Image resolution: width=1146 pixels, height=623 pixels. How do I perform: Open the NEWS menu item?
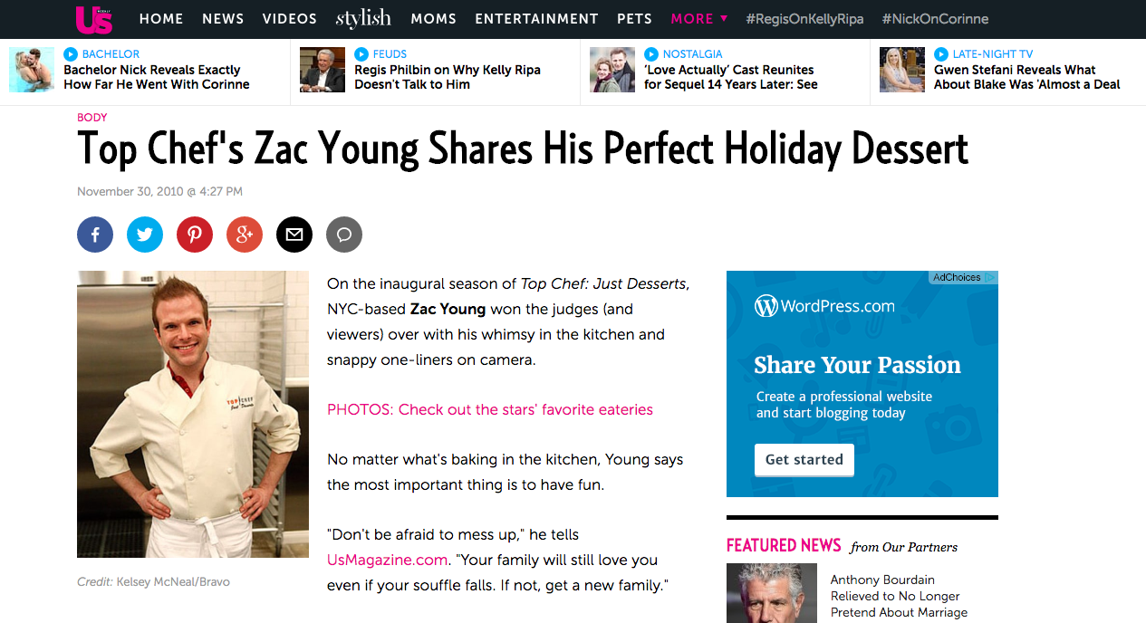[x=223, y=18]
